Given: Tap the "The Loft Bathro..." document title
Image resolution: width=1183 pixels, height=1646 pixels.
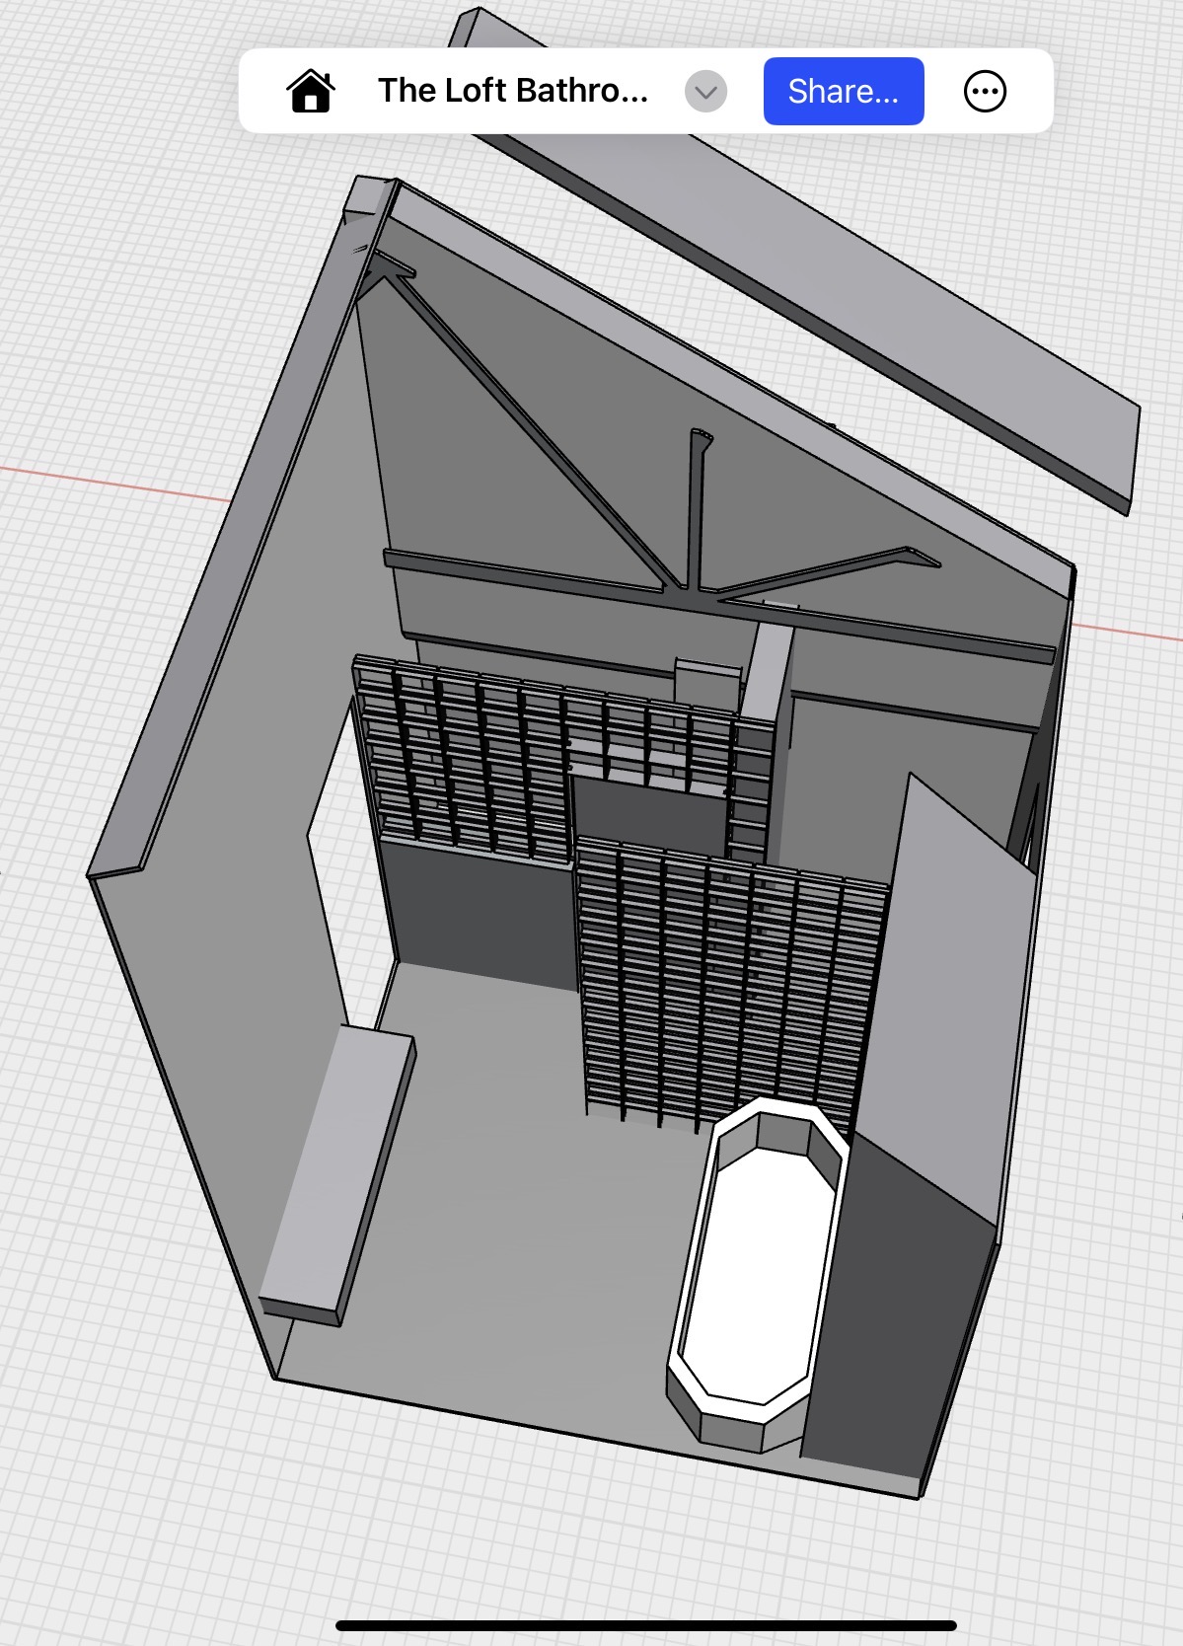Looking at the screenshot, I should pyautogui.click(x=512, y=91).
